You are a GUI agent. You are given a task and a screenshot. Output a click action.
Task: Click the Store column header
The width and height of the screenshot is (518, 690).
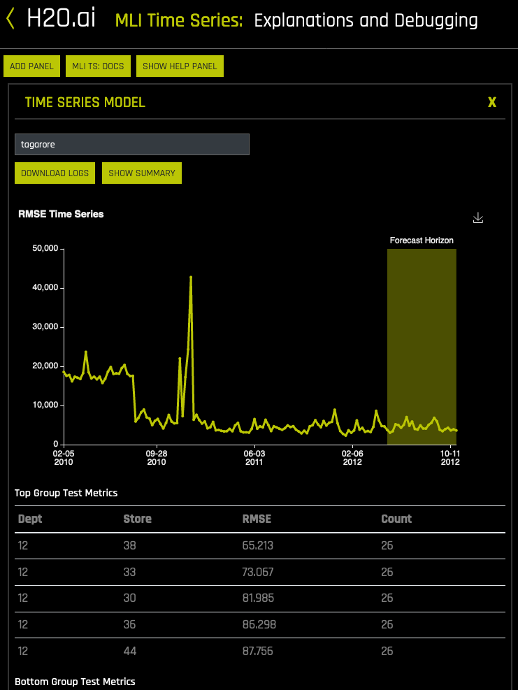137,519
